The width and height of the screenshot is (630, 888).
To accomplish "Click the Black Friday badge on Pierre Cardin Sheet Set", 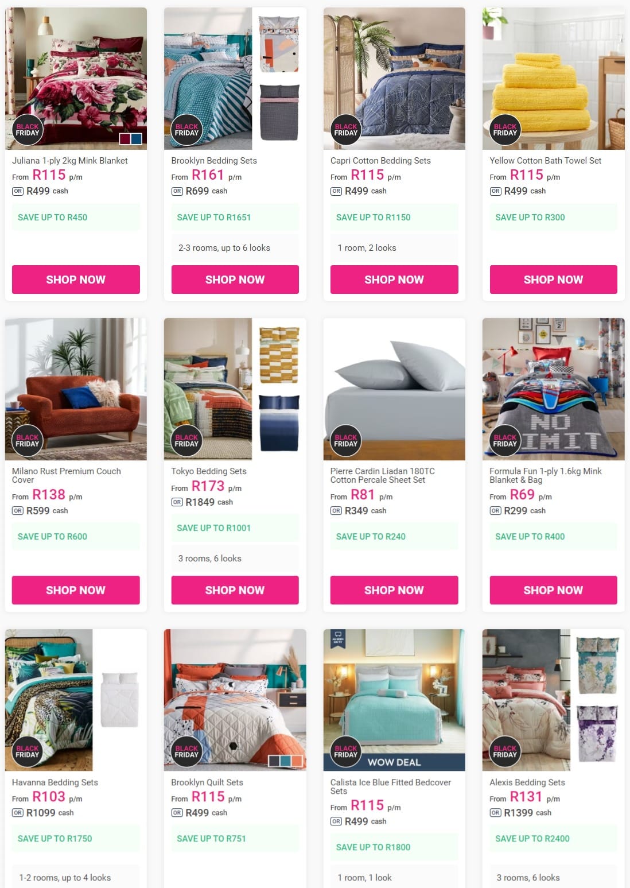I will point(345,440).
